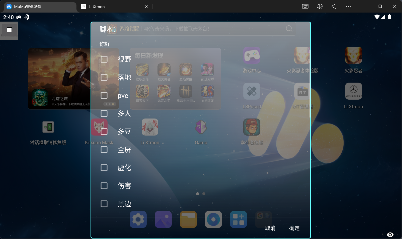Click the 取消 button in dialog
Screen dimensions: 402x239
(270, 228)
